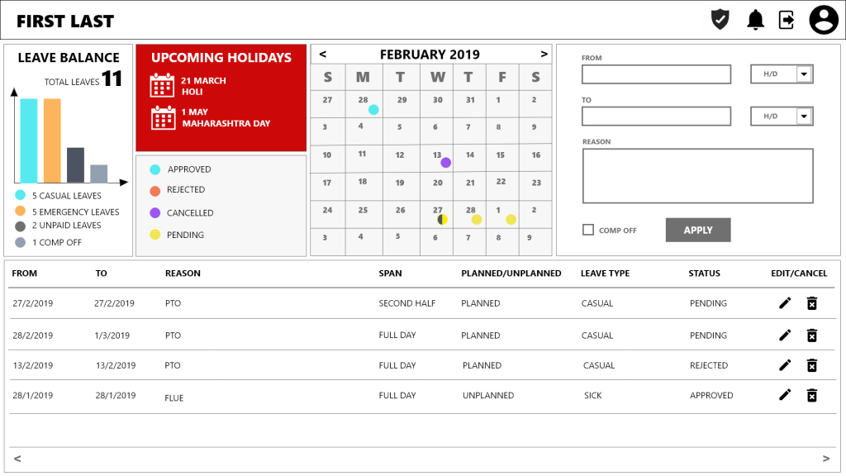
Task: Click the FIRST LAST user name
Action: point(65,21)
